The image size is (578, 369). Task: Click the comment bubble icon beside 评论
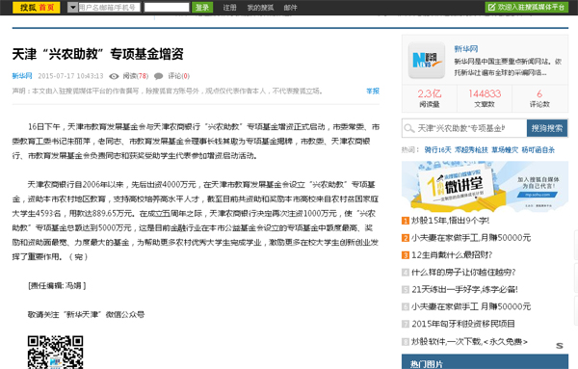pos(159,76)
